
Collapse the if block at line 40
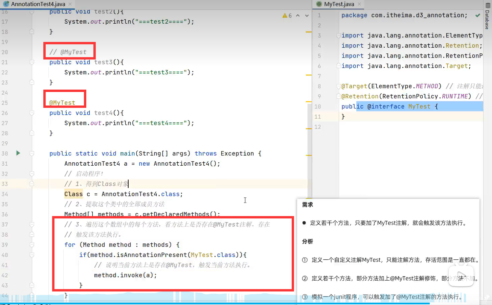(x=32, y=255)
